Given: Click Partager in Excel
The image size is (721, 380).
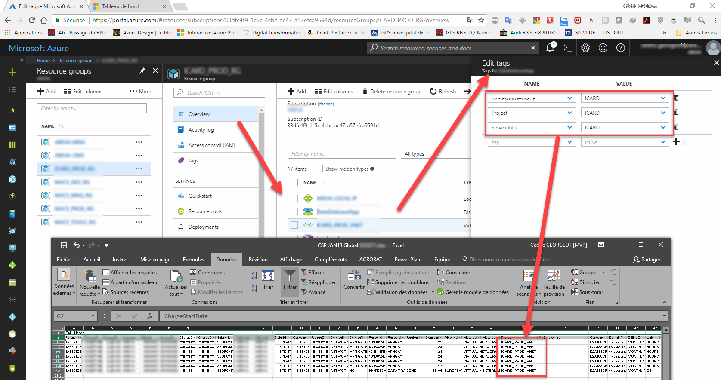Looking at the screenshot, I should click(647, 260).
